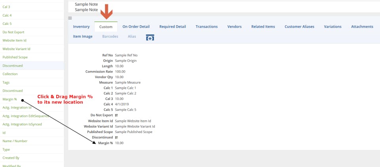380x167 pixels.
Task: Click the 'Sample Website Variant Id' value
Action: coord(135,126)
